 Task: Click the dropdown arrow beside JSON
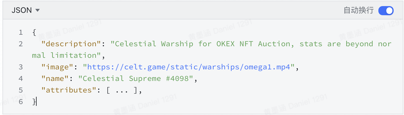pos(38,10)
